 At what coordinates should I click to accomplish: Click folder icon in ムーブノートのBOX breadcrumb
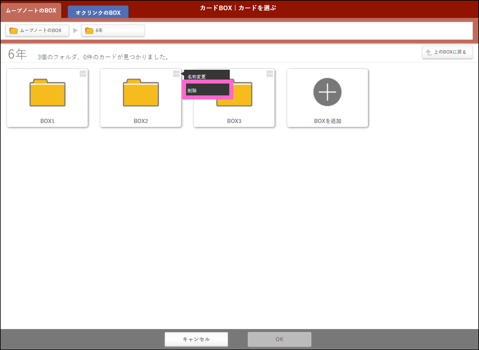[14, 30]
